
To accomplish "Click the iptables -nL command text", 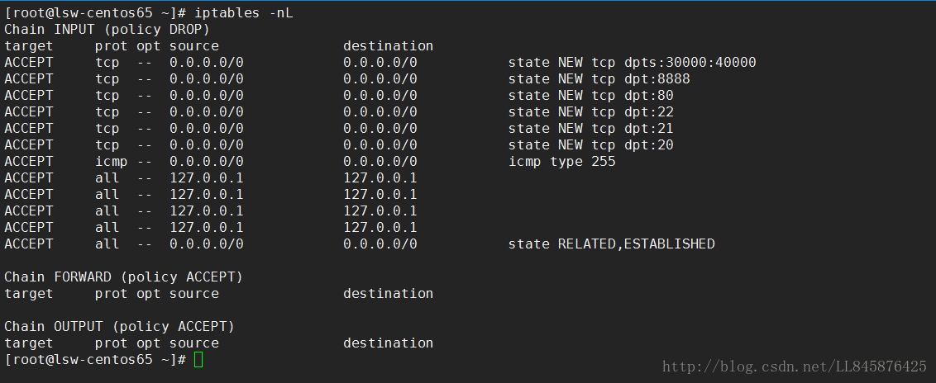I will coord(244,13).
